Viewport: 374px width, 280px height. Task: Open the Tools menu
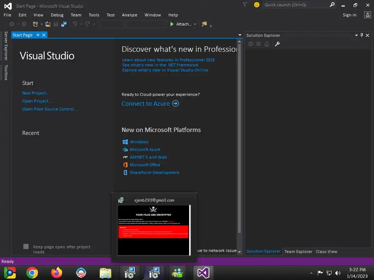94,15
